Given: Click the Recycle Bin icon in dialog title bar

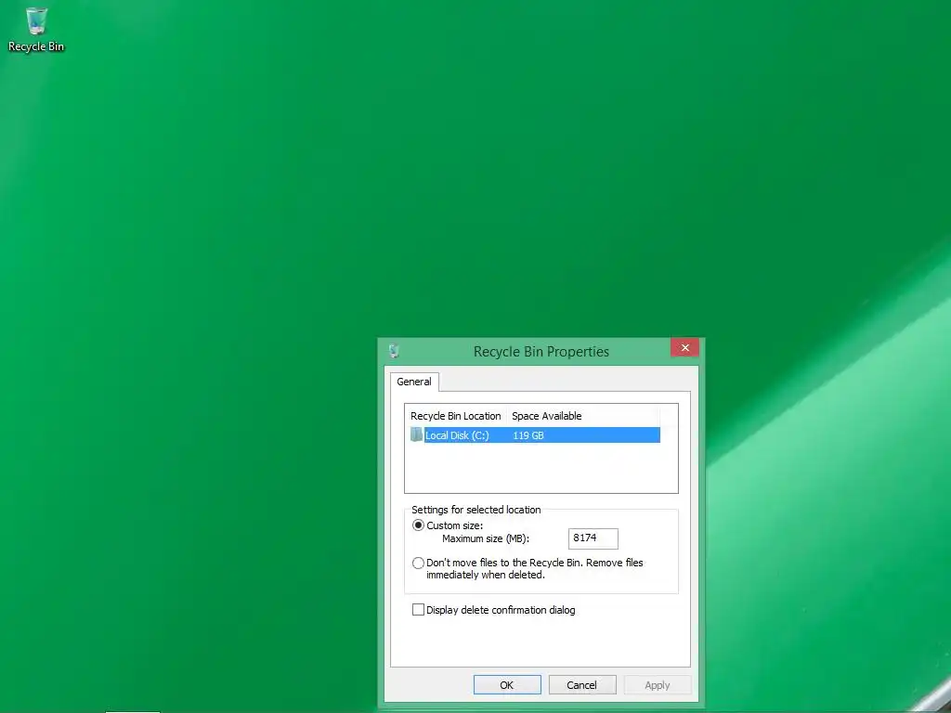Looking at the screenshot, I should click(394, 351).
